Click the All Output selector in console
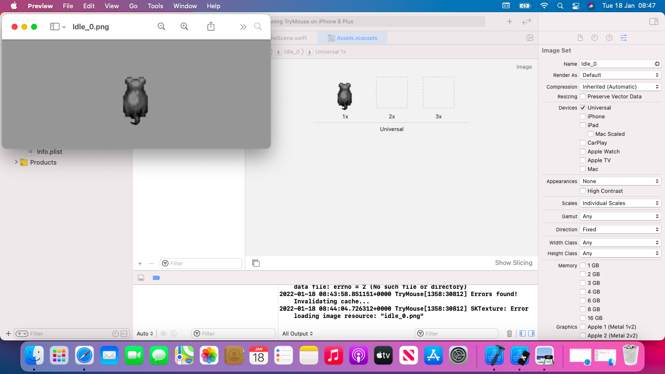Screen dimensions: 665x374 pyautogui.click(x=297, y=334)
